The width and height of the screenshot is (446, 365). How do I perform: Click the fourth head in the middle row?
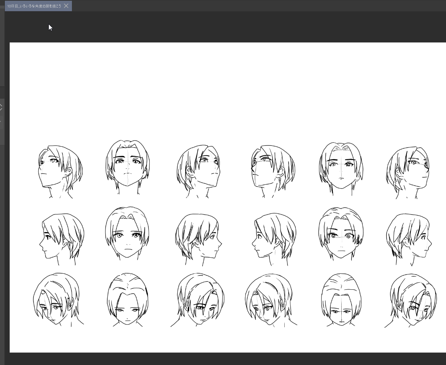click(x=274, y=237)
